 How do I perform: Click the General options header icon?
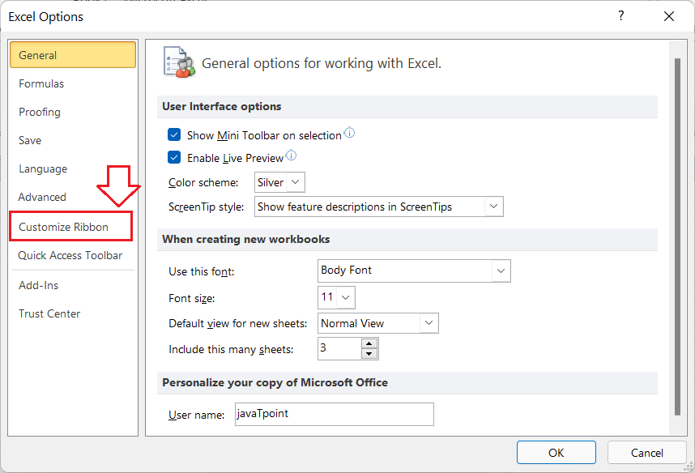[179, 62]
